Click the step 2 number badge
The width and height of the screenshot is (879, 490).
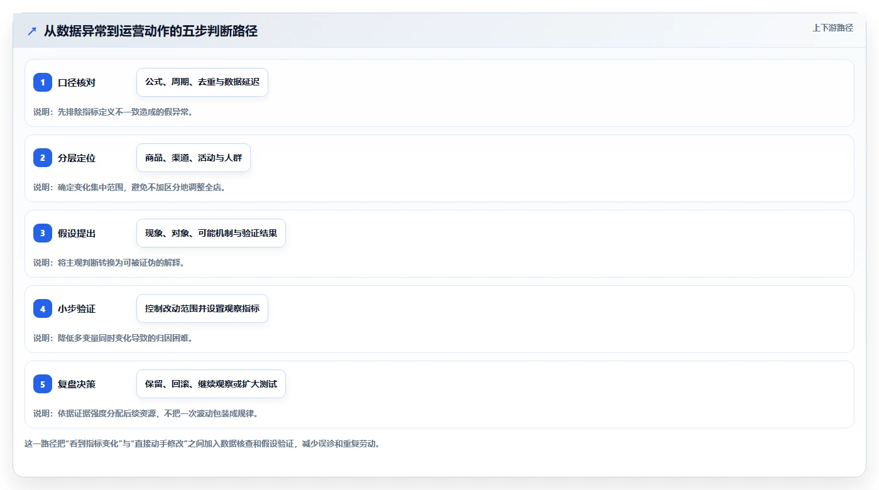click(43, 158)
